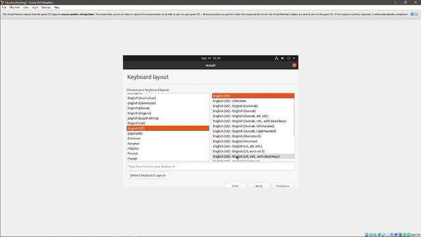Select Esperanto layout
The width and height of the screenshot is (421, 237).
click(x=168, y=133)
